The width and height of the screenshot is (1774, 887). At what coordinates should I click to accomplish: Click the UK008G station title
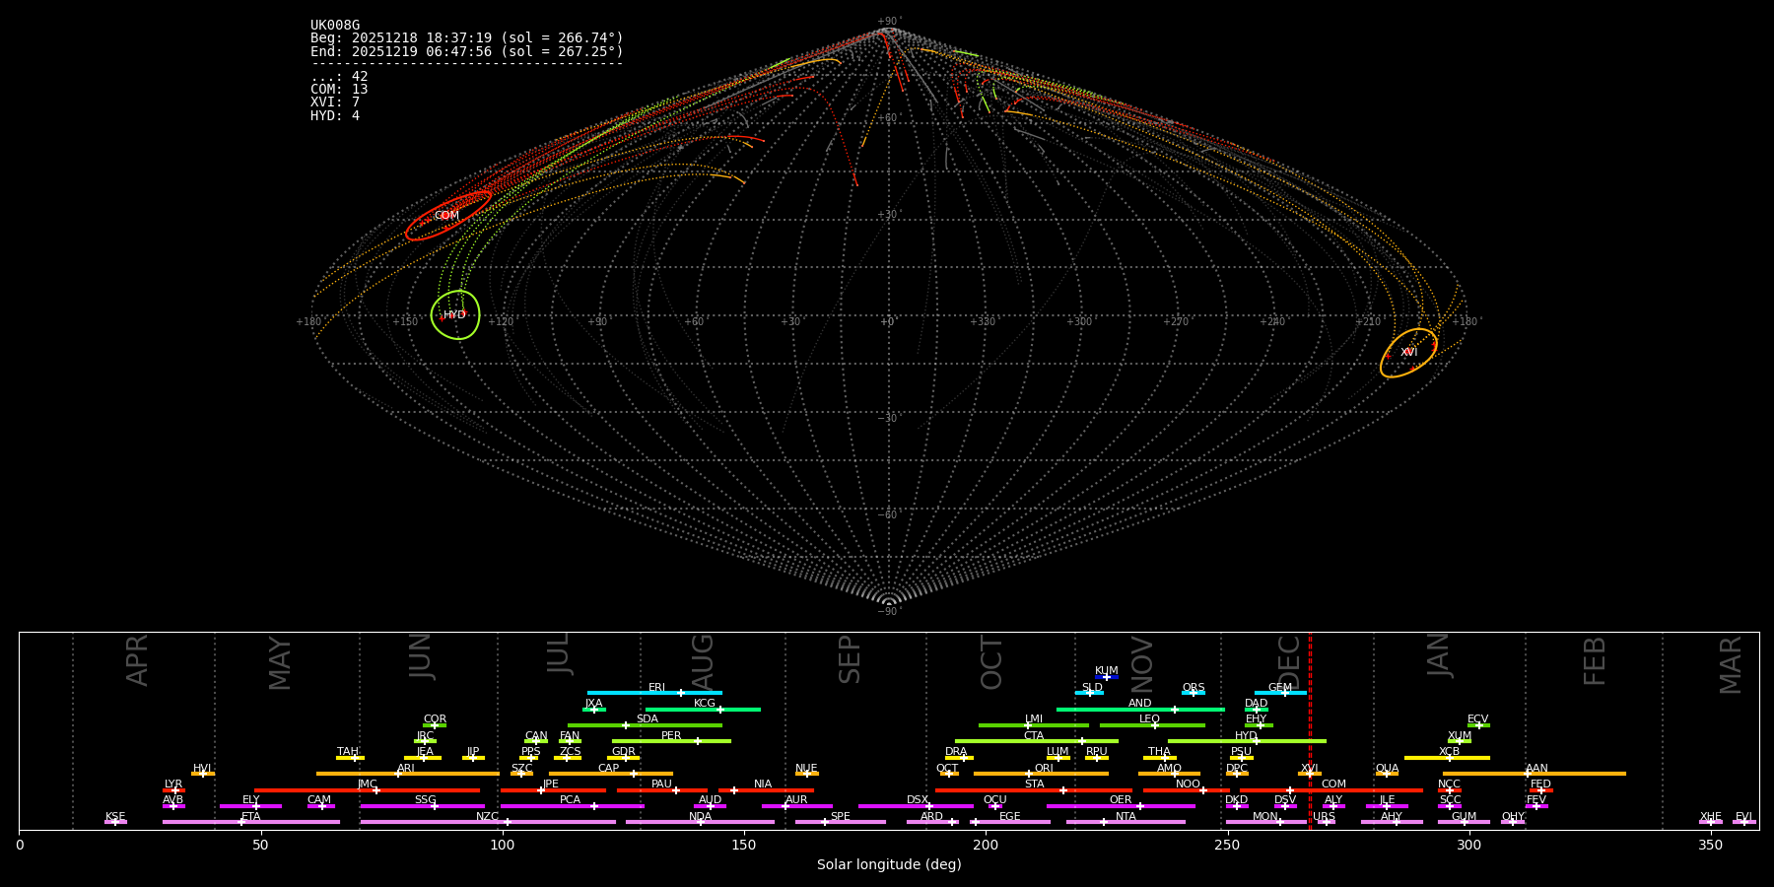point(335,26)
